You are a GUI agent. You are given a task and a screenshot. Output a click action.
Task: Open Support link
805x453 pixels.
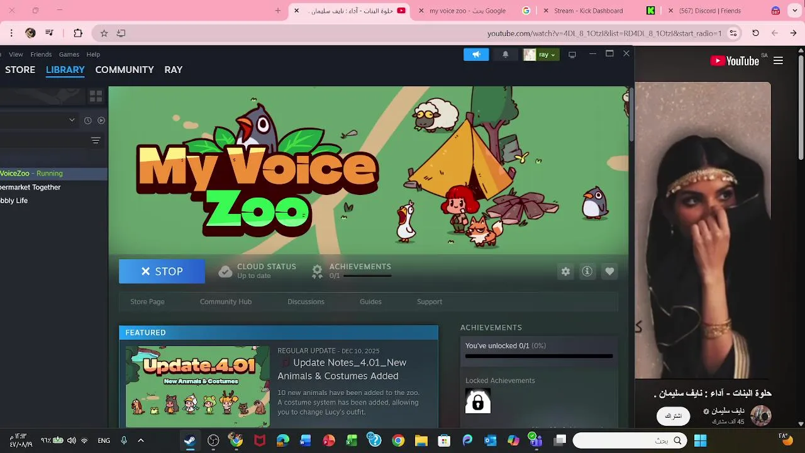(430, 301)
